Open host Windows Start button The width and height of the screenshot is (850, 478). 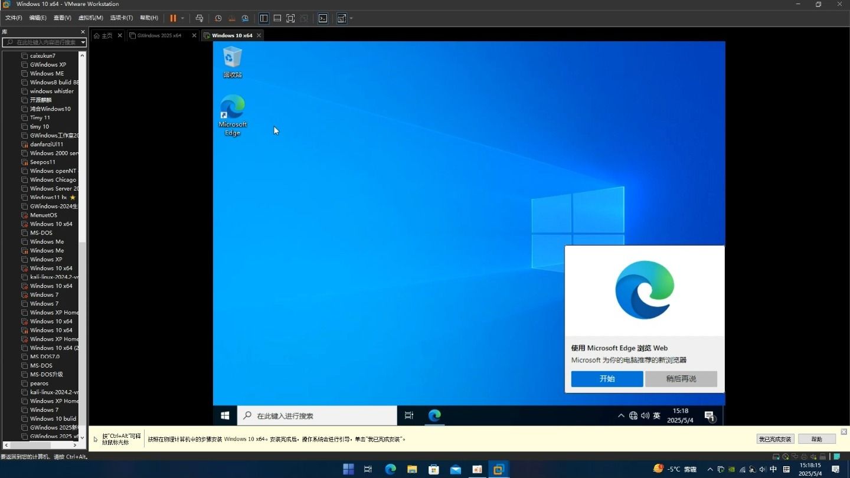click(348, 469)
